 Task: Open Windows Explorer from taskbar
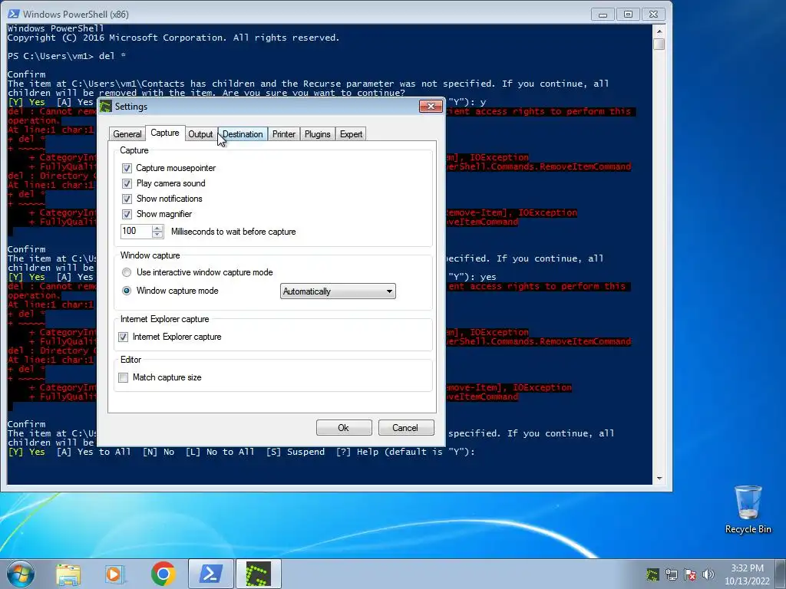click(x=68, y=574)
